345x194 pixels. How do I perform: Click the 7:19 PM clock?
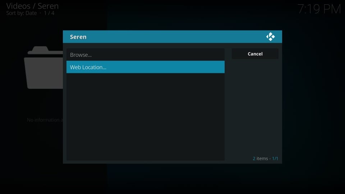319,9
